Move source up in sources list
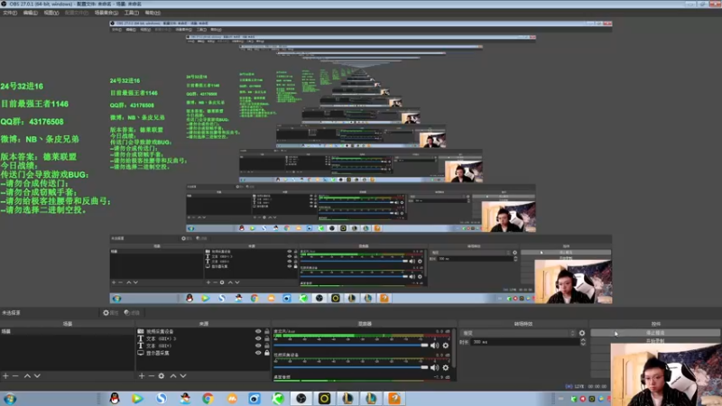The height and width of the screenshot is (406, 722). coord(173,376)
